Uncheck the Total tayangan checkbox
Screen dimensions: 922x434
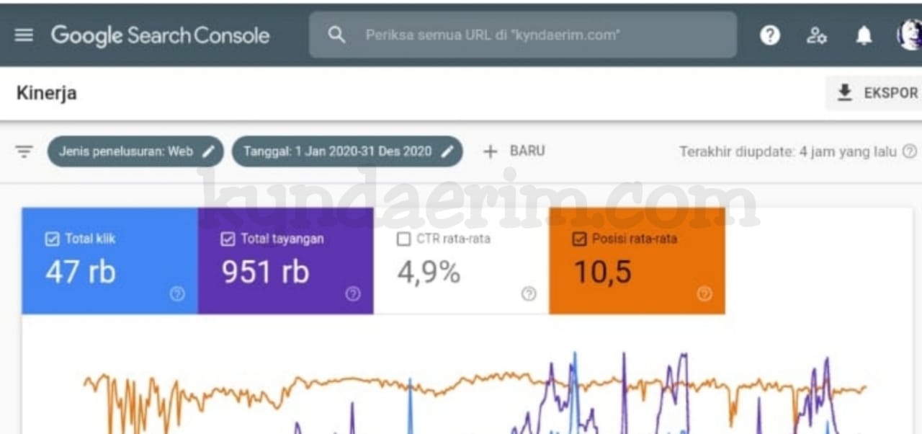[228, 239]
